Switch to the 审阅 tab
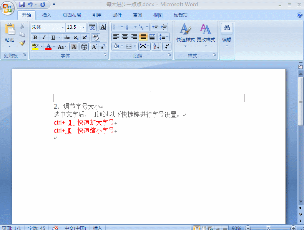The height and width of the screenshot is (230, 304). pyautogui.click(x=138, y=15)
